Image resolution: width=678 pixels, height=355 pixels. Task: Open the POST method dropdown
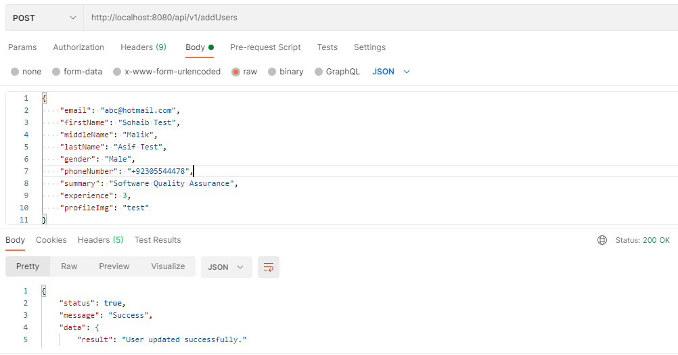(45, 18)
